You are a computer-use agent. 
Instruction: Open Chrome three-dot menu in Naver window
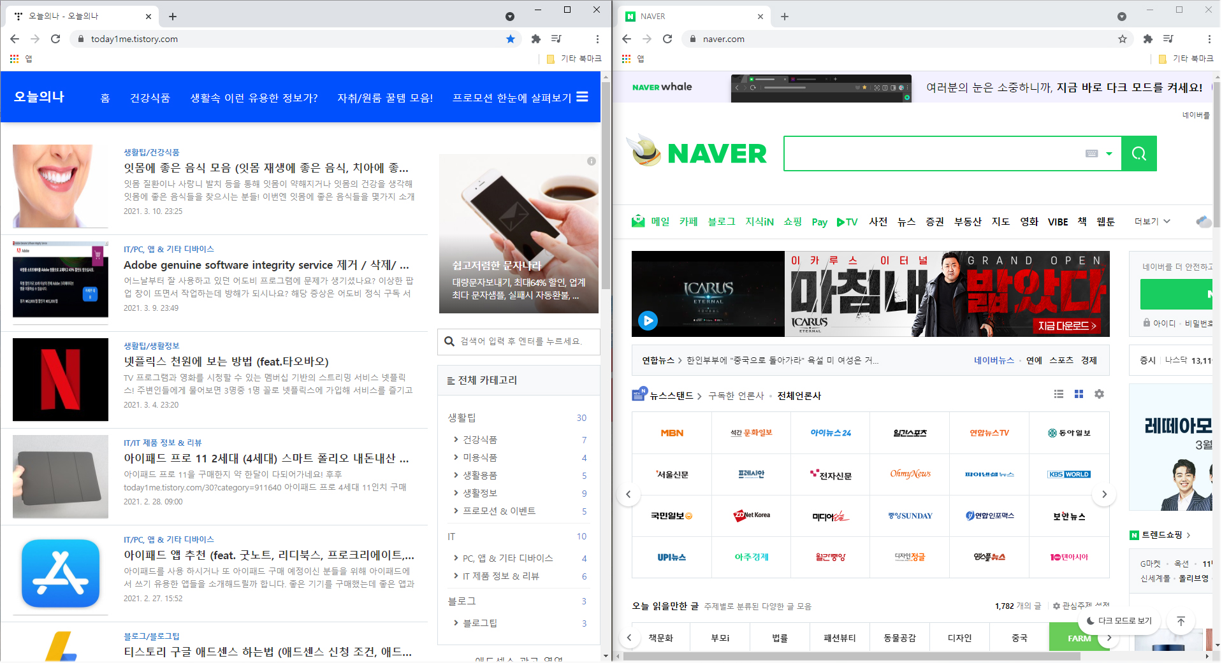[1209, 39]
